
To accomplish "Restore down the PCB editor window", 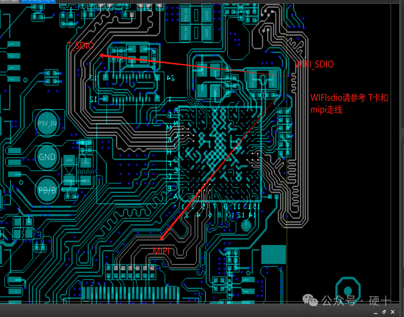I will (384, 312).
